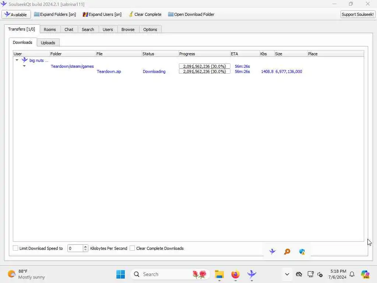
Task: Click the folder-level progress bar
Action: 204,66
